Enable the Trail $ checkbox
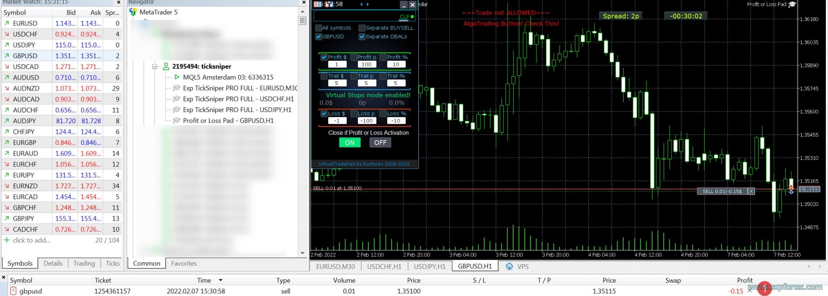Viewport: 828px width, 296px height. click(x=324, y=76)
